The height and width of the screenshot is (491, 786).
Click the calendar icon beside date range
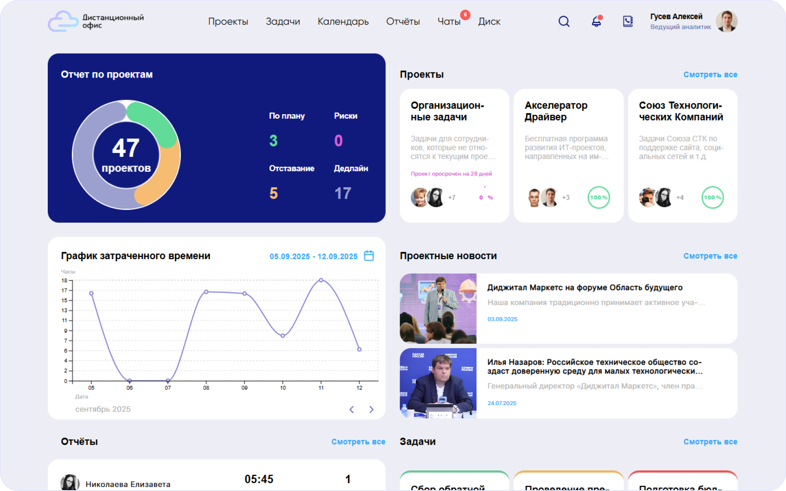coord(369,256)
